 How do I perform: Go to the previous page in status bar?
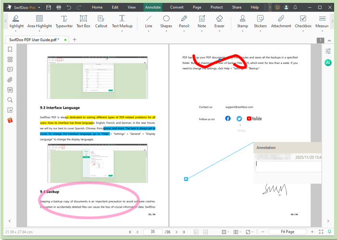pos(138,232)
